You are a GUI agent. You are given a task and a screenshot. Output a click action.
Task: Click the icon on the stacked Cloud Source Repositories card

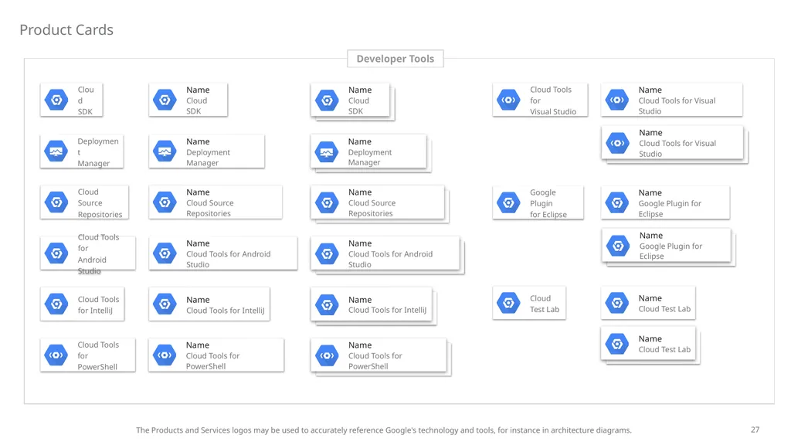tap(327, 203)
